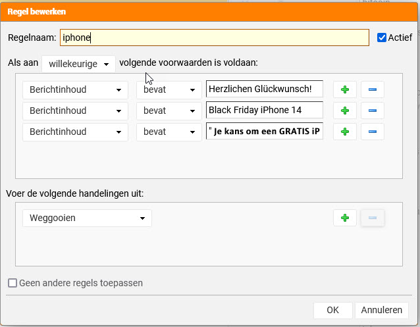Add condition after GRATIS iP row
Image resolution: width=420 pixels, height=327 pixels.
(x=345, y=132)
